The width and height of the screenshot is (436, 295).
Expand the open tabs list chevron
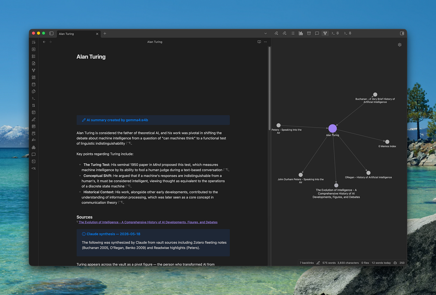click(x=265, y=34)
